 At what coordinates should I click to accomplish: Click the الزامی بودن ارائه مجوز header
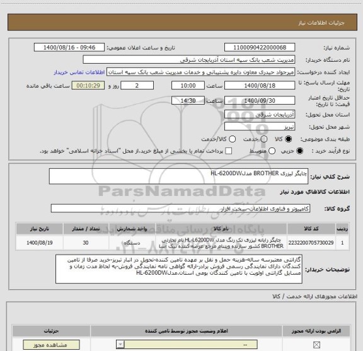[316, 331]
